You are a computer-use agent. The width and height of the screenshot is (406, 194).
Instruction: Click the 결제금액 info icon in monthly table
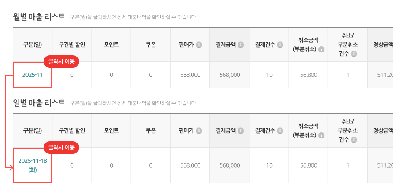[x=241, y=45]
